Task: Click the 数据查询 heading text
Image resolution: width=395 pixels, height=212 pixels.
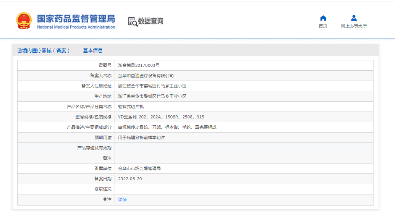Action: 151,21
